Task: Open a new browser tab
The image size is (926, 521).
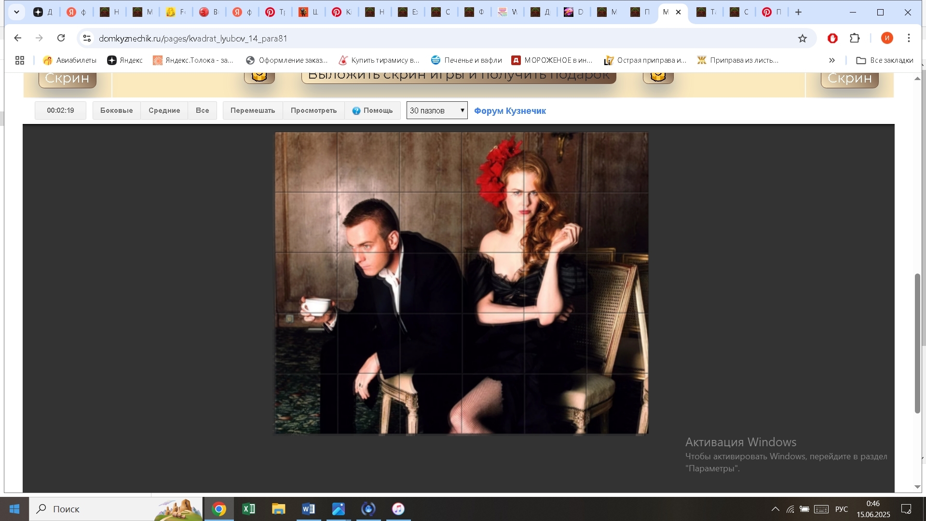Action: [799, 12]
